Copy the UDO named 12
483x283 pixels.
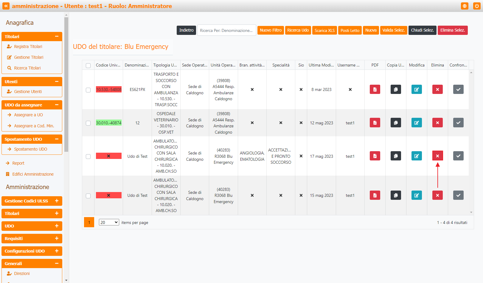tap(395, 123)
